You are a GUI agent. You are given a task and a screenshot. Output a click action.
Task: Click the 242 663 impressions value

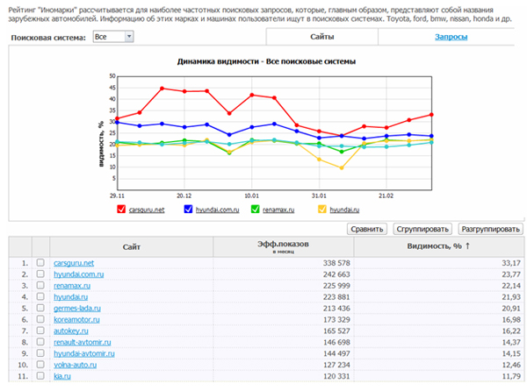pos(336,274)
